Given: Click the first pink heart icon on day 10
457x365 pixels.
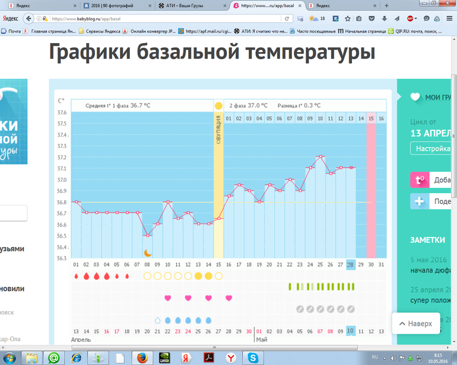Looking at the screenshot, I should [167, 297].
